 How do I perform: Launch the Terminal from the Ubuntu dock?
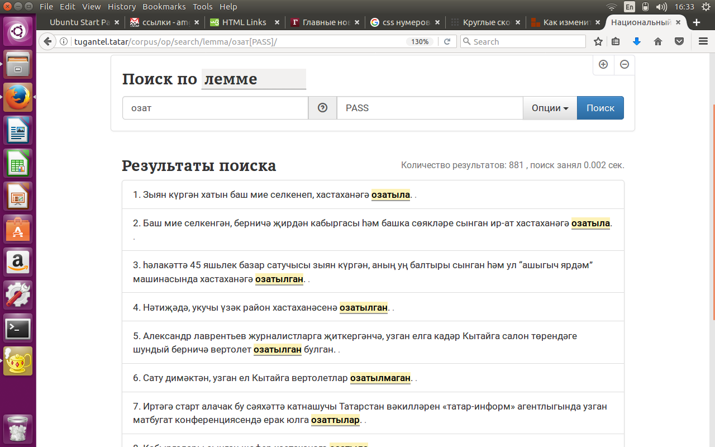(17, 329)
